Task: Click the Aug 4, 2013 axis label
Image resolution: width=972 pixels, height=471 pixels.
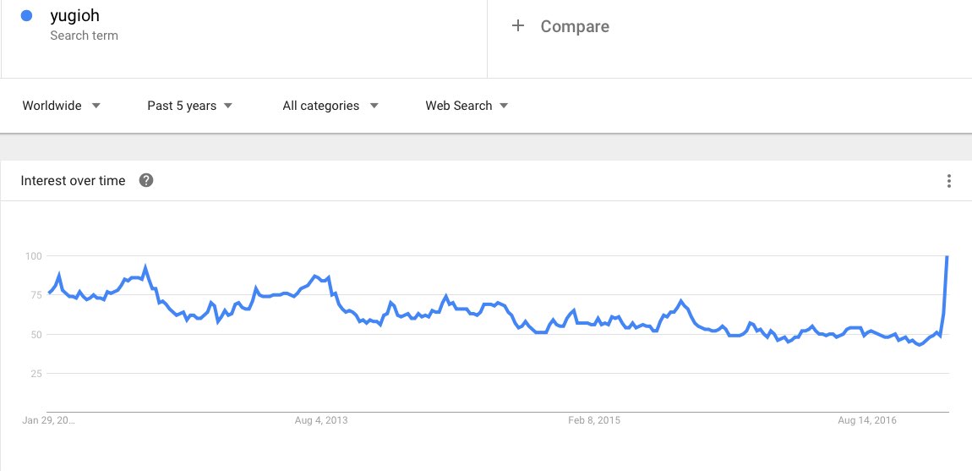Action: [322, 420]
